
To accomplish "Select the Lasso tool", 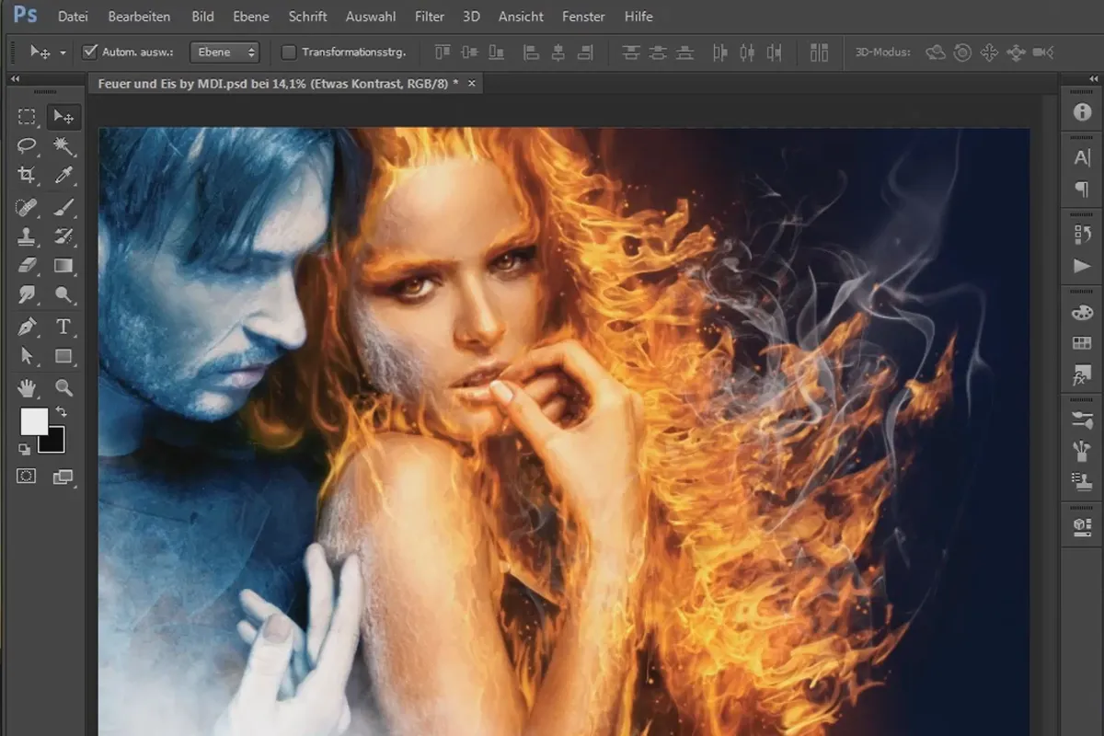I will 27,145.
